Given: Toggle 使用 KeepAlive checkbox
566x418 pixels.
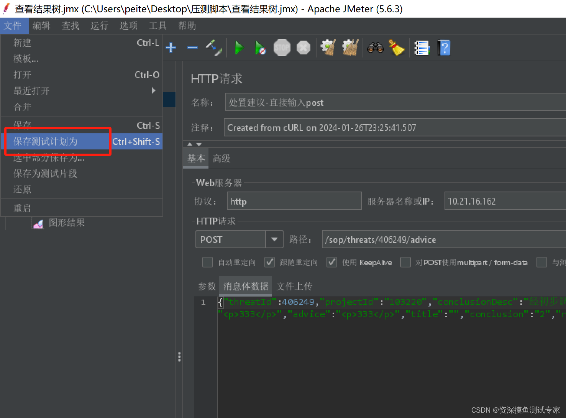Looking at the screenshot, I should pyautogui.click(x=332, y=262).
